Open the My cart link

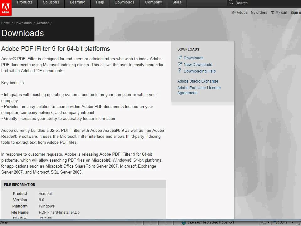pos(282,13)
